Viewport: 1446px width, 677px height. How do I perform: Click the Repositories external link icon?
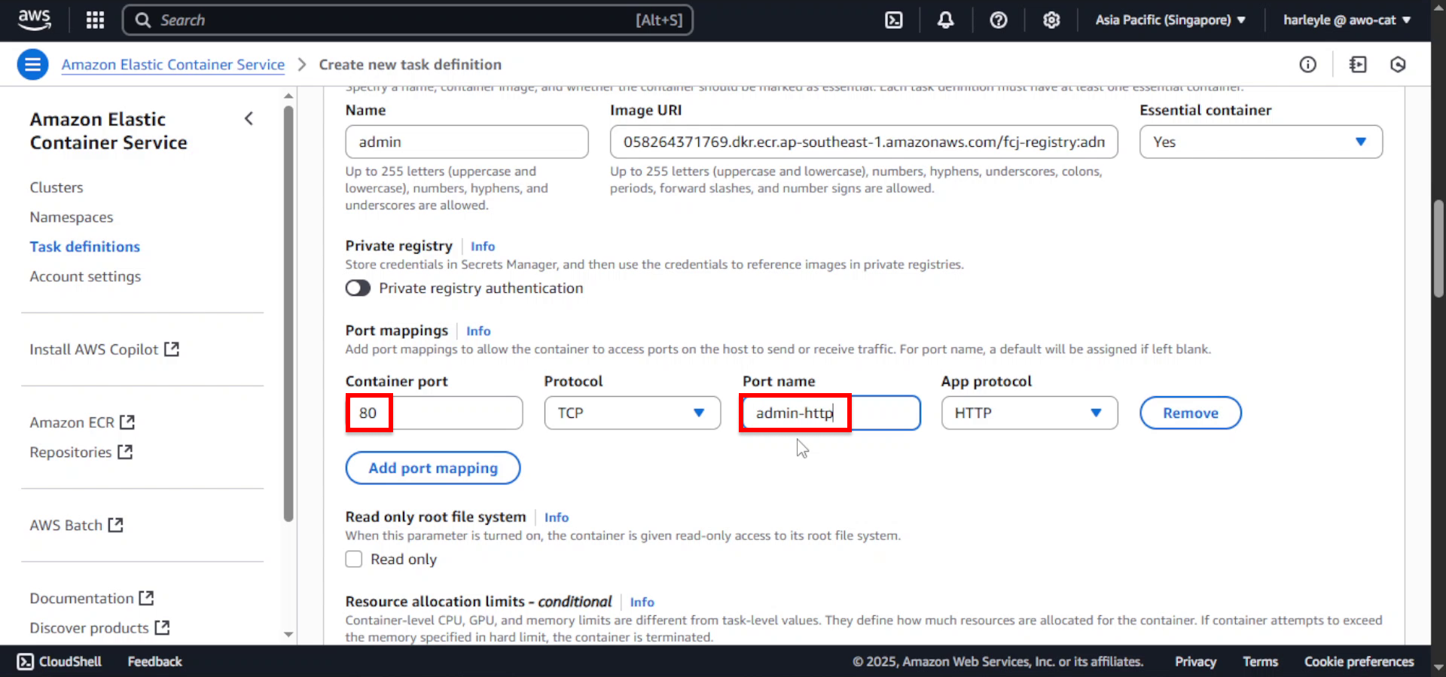click(x=125, y=452)
